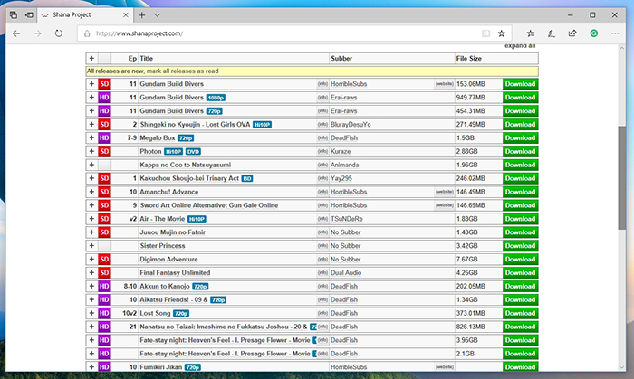Close the Shana Project tab
The width and height of the screenshot is (634, 379).
pyautogui.click(x=126, y=15)
